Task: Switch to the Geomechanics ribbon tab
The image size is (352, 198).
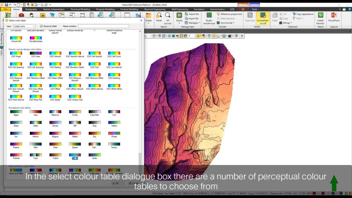Action: point(217,9)
